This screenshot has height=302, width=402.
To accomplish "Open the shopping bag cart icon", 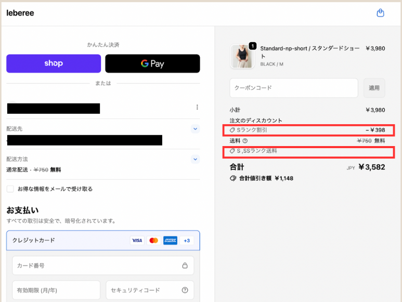I will click(x=380, y=13).
